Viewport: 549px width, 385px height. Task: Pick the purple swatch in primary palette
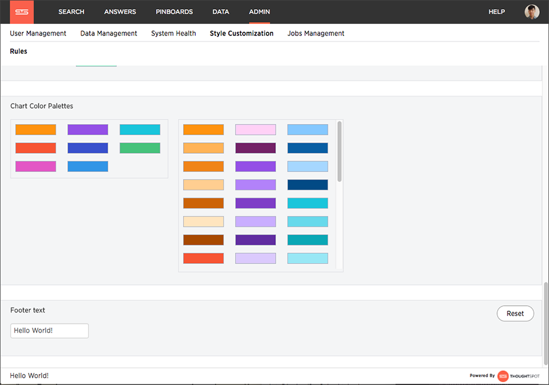(x=88, y=129)
